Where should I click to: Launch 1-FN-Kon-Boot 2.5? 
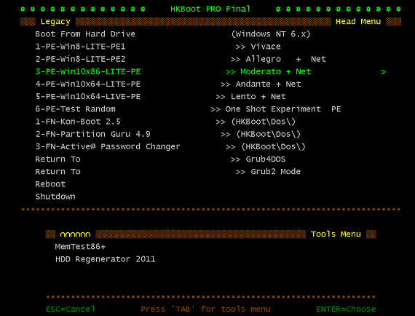pos(78,122)
